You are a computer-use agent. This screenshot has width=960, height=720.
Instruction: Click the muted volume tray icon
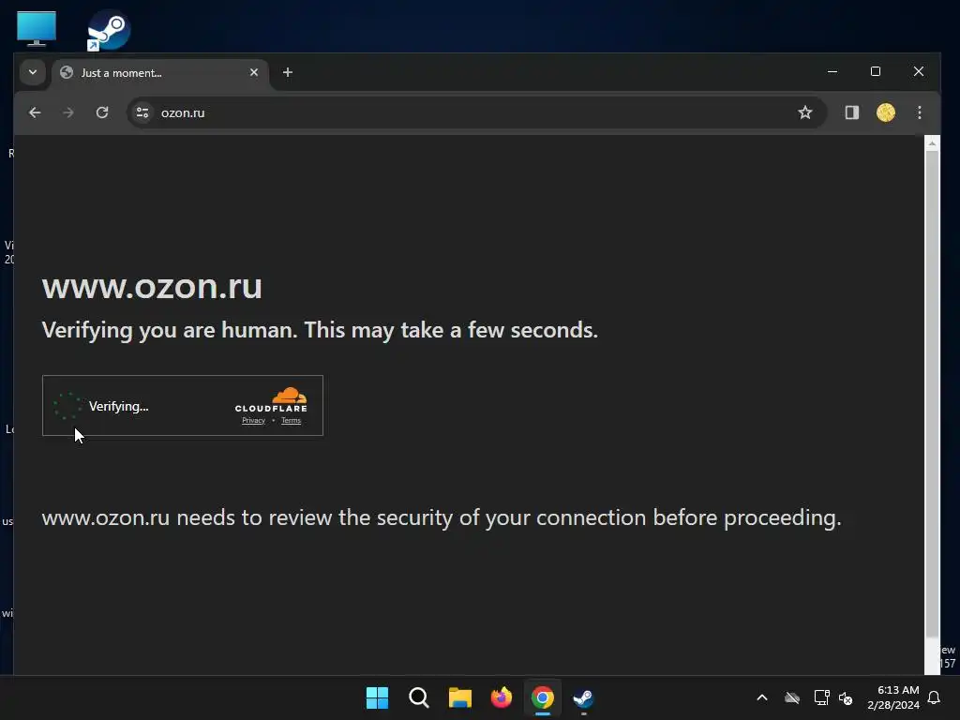click(x=846, y=697)
